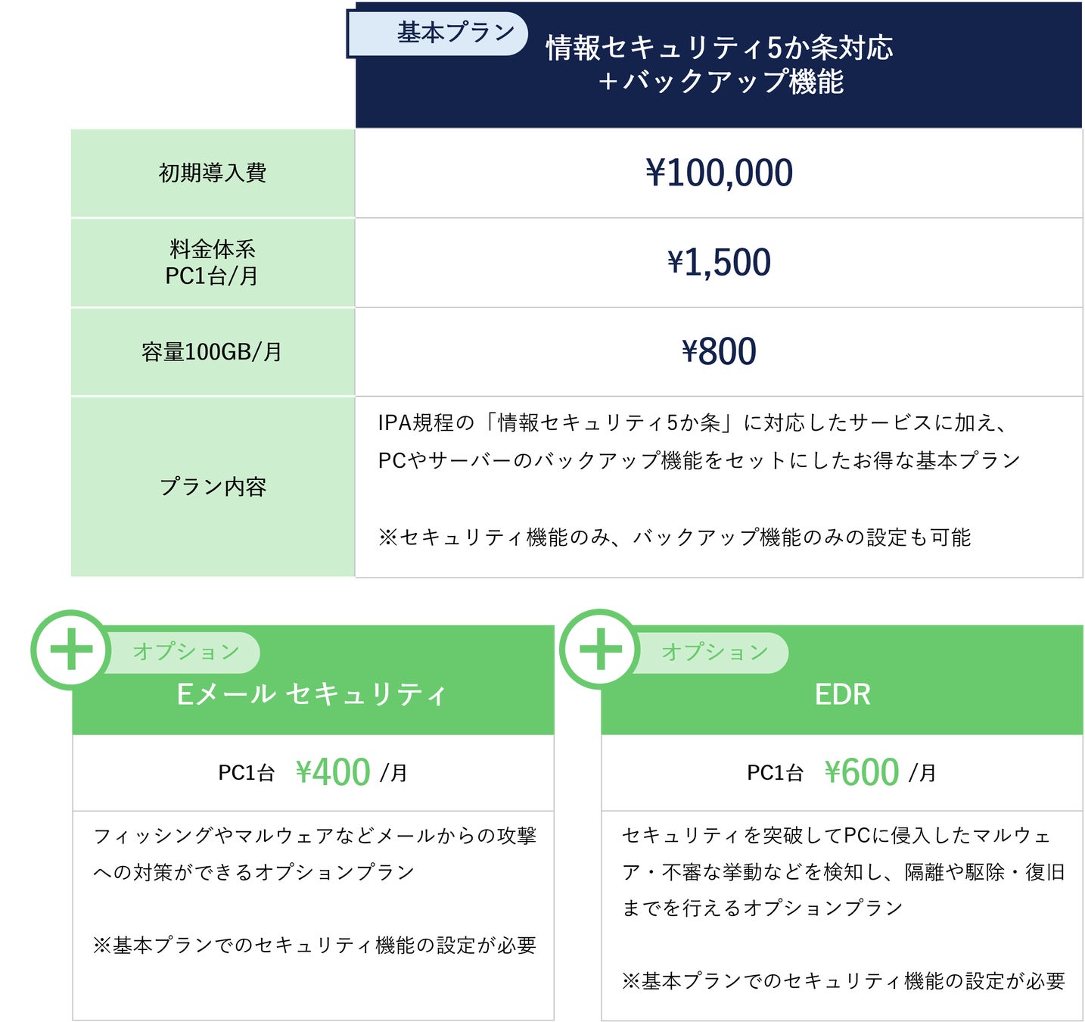Select the プラン内容 row label
1085x1022 pixels.
point(213,487)
